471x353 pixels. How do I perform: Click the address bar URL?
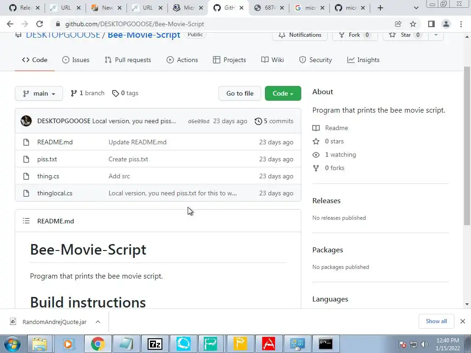coord(135,24)
